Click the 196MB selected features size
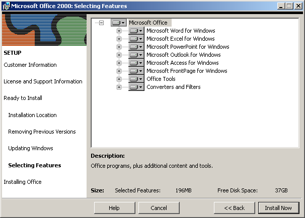This screenshot has width=305, height=218. 183,190
